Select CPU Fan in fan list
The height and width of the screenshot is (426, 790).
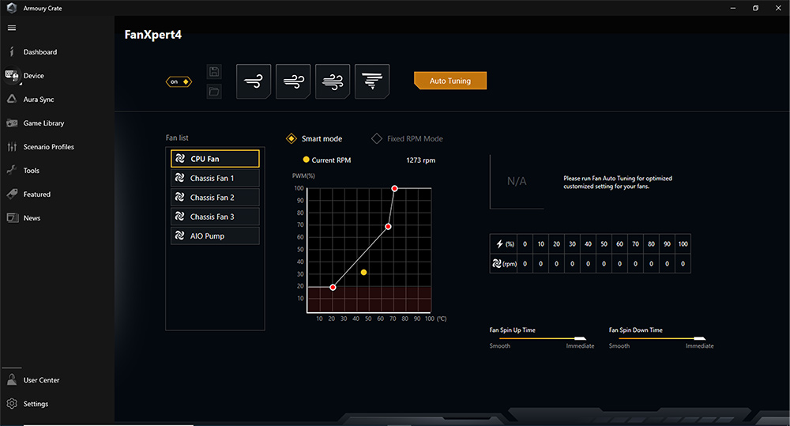click(215, 158)
